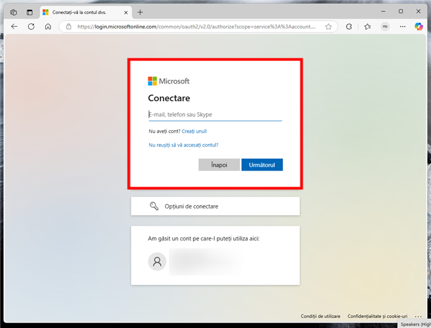Maximize the browser window
431x328 pixels.
coord(401,11)
